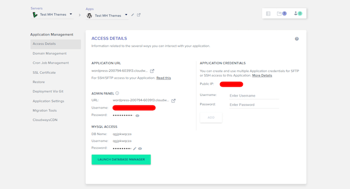Open SSL Certificate section
Viewport: 350px width, 189px height.
coord(44,73)
